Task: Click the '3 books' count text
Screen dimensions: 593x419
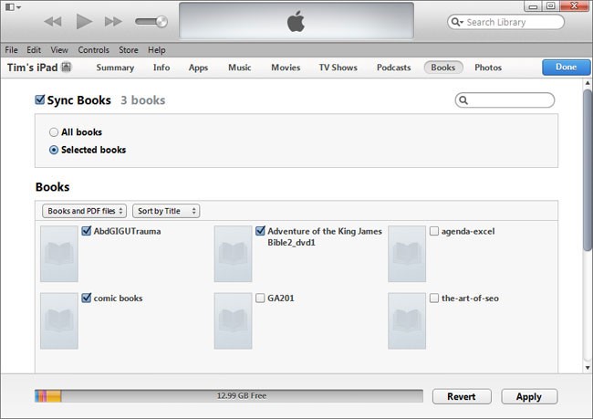Action: click(x=143, y=100)
